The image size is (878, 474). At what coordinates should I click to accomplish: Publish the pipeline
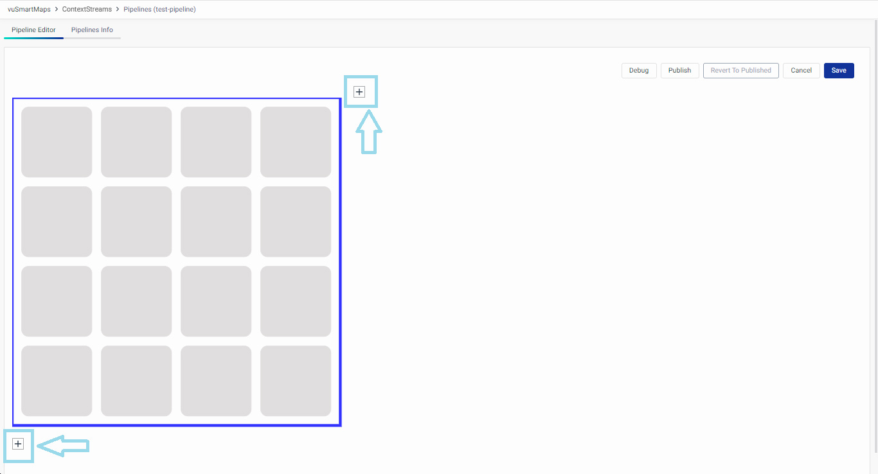[679, 71]
